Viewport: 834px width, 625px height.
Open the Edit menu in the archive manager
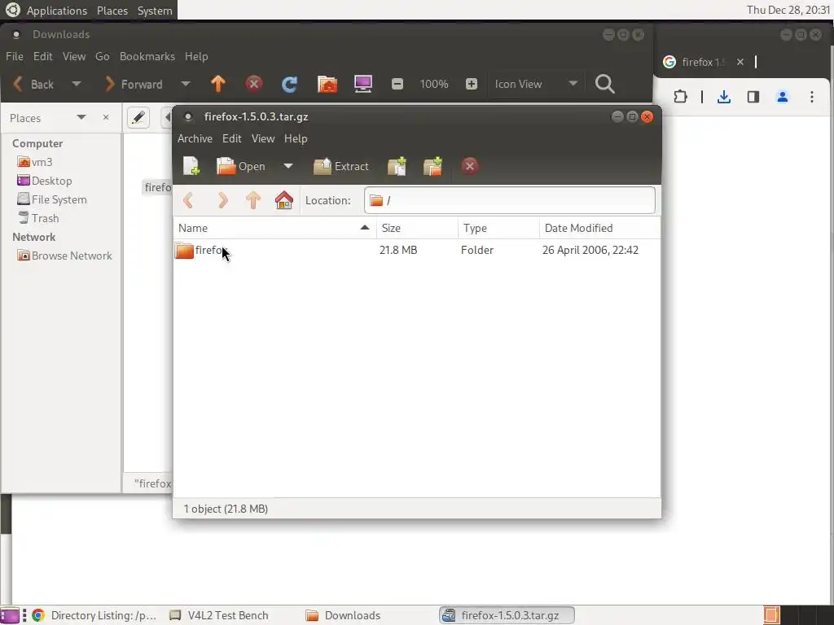232,138
